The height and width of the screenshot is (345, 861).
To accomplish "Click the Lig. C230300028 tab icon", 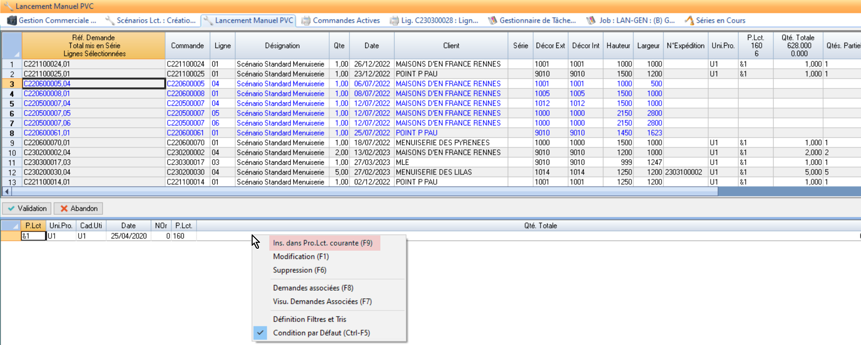I will tap(394, 21).
